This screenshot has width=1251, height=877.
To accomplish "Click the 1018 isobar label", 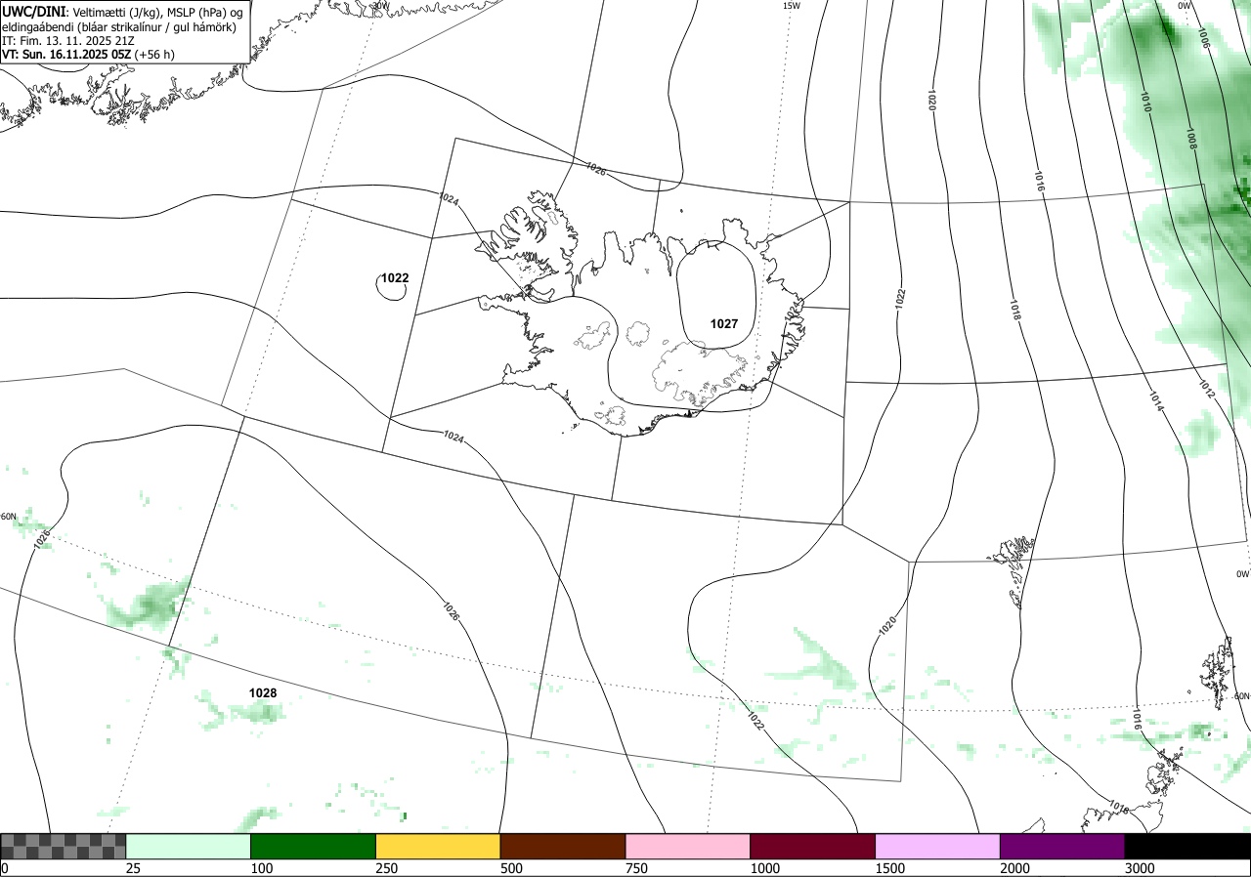I will (1014, 311).
